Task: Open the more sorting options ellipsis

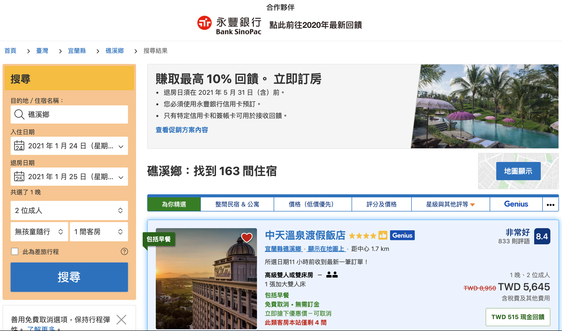Action: [x=551, y=204]
